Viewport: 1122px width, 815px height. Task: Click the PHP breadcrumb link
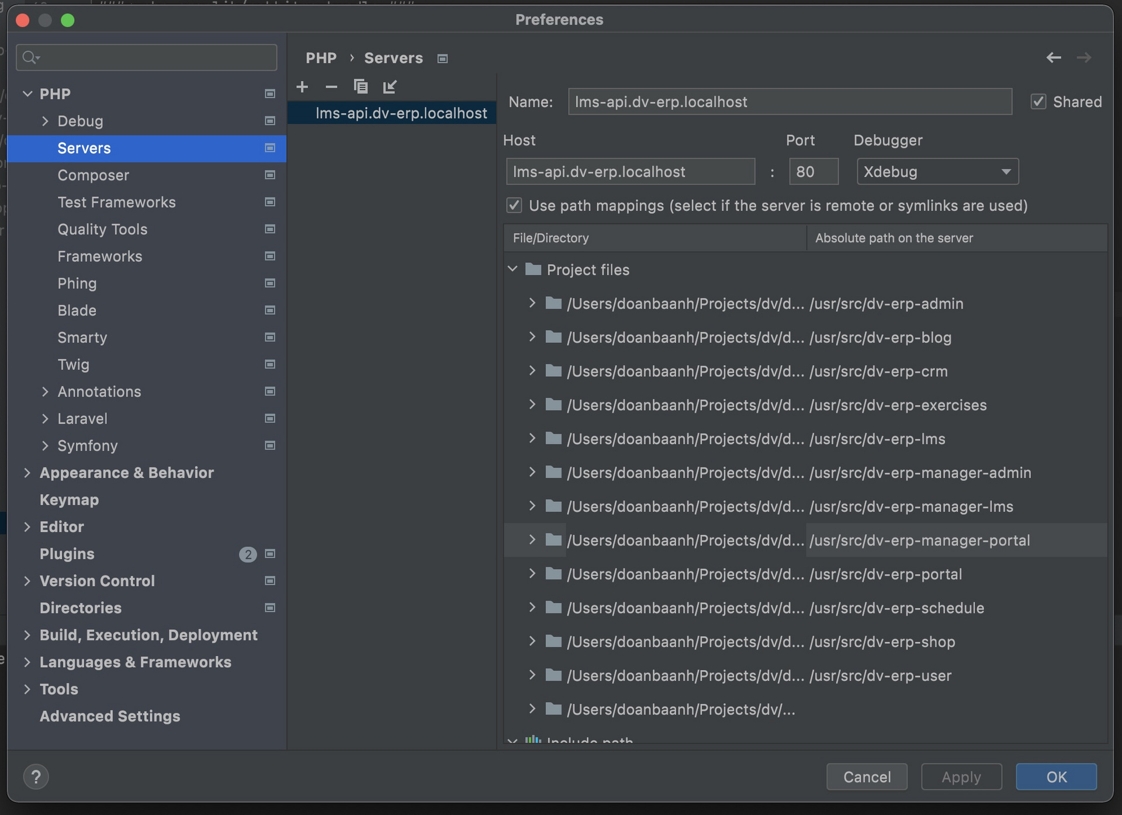[321, 58]
